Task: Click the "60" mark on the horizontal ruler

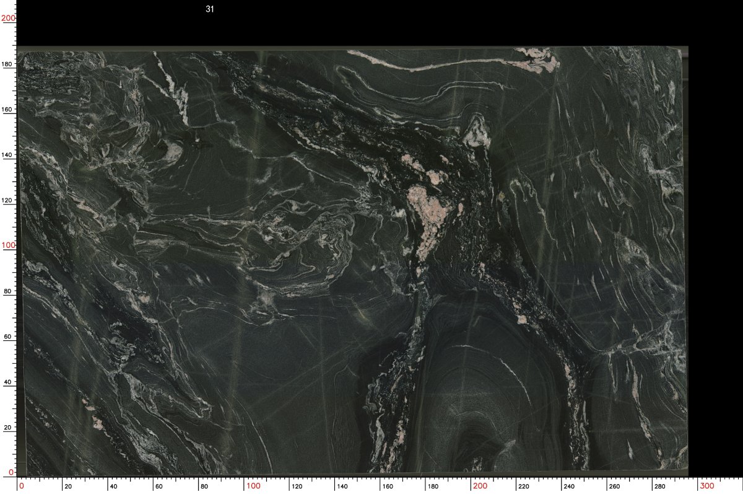Action: (x=159, y=487)
